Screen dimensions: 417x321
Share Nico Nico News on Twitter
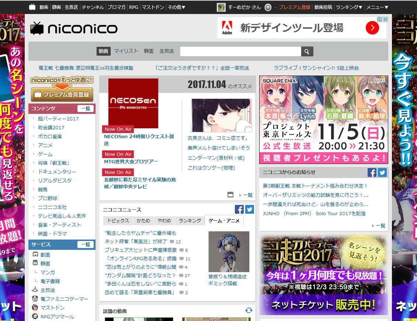pos(250,209)
